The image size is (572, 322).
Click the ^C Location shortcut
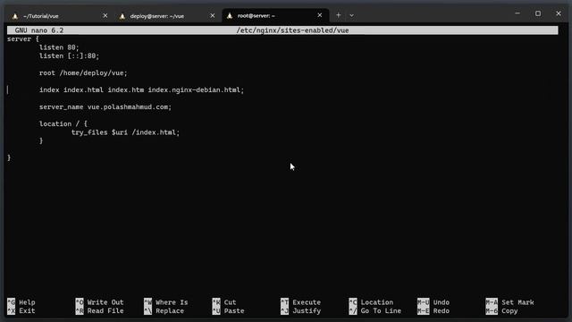(371, 302)
